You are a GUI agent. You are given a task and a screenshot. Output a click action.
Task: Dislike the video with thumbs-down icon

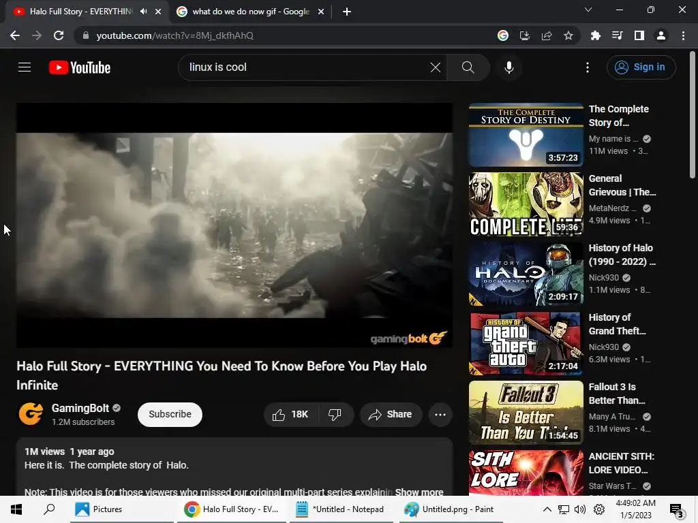coord(335,415)
